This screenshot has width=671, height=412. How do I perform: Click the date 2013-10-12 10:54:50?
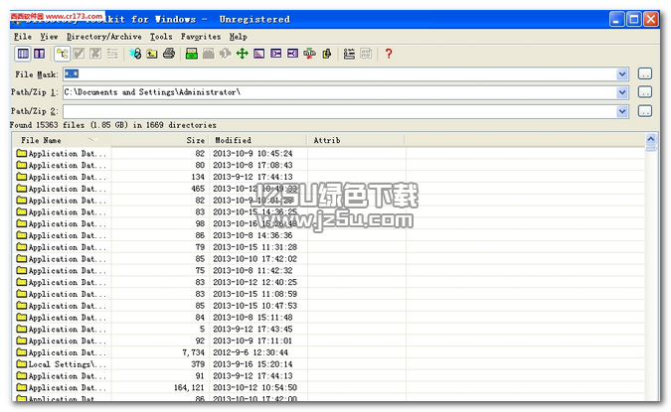point(255,387)
